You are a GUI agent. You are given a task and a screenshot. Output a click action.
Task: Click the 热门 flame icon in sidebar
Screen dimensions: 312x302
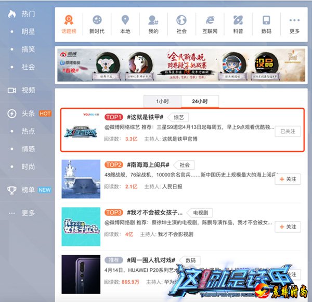12,14
